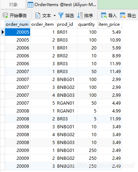Click prod_id cell BR02
This screenshot has width=138, height=172.
point(67,56)
